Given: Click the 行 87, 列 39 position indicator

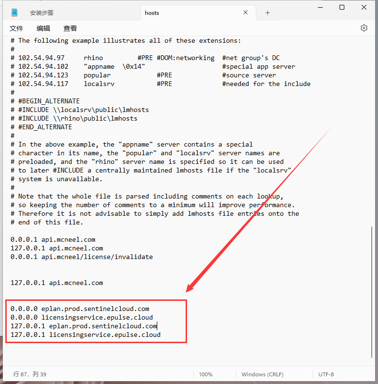Looking at the screenshot, I should click(31, 374).
